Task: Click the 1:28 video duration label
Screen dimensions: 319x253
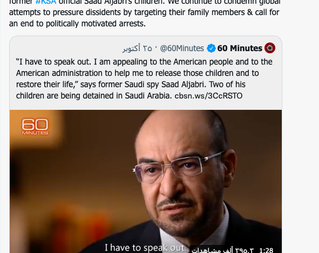Action: click(266, 250)
